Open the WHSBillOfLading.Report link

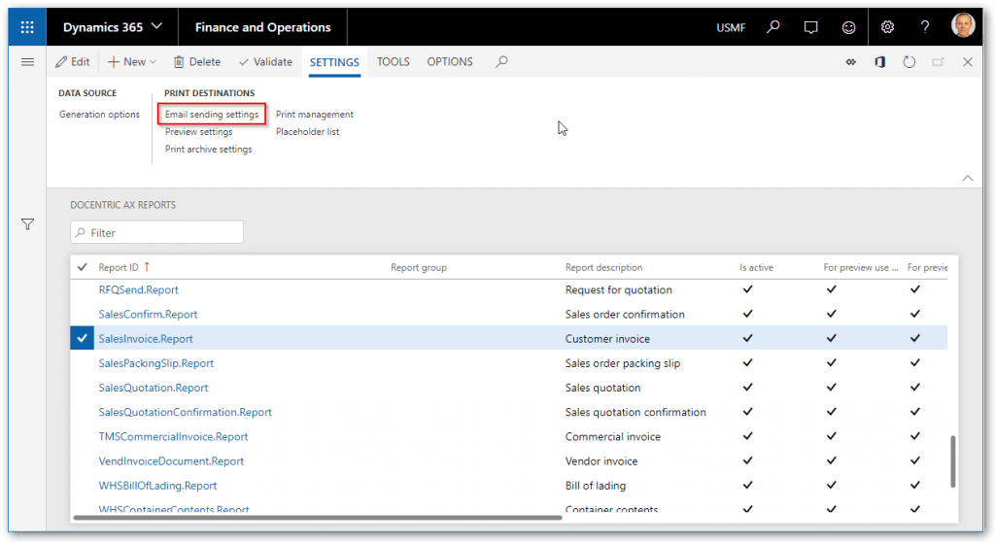[x=157, y=486]
